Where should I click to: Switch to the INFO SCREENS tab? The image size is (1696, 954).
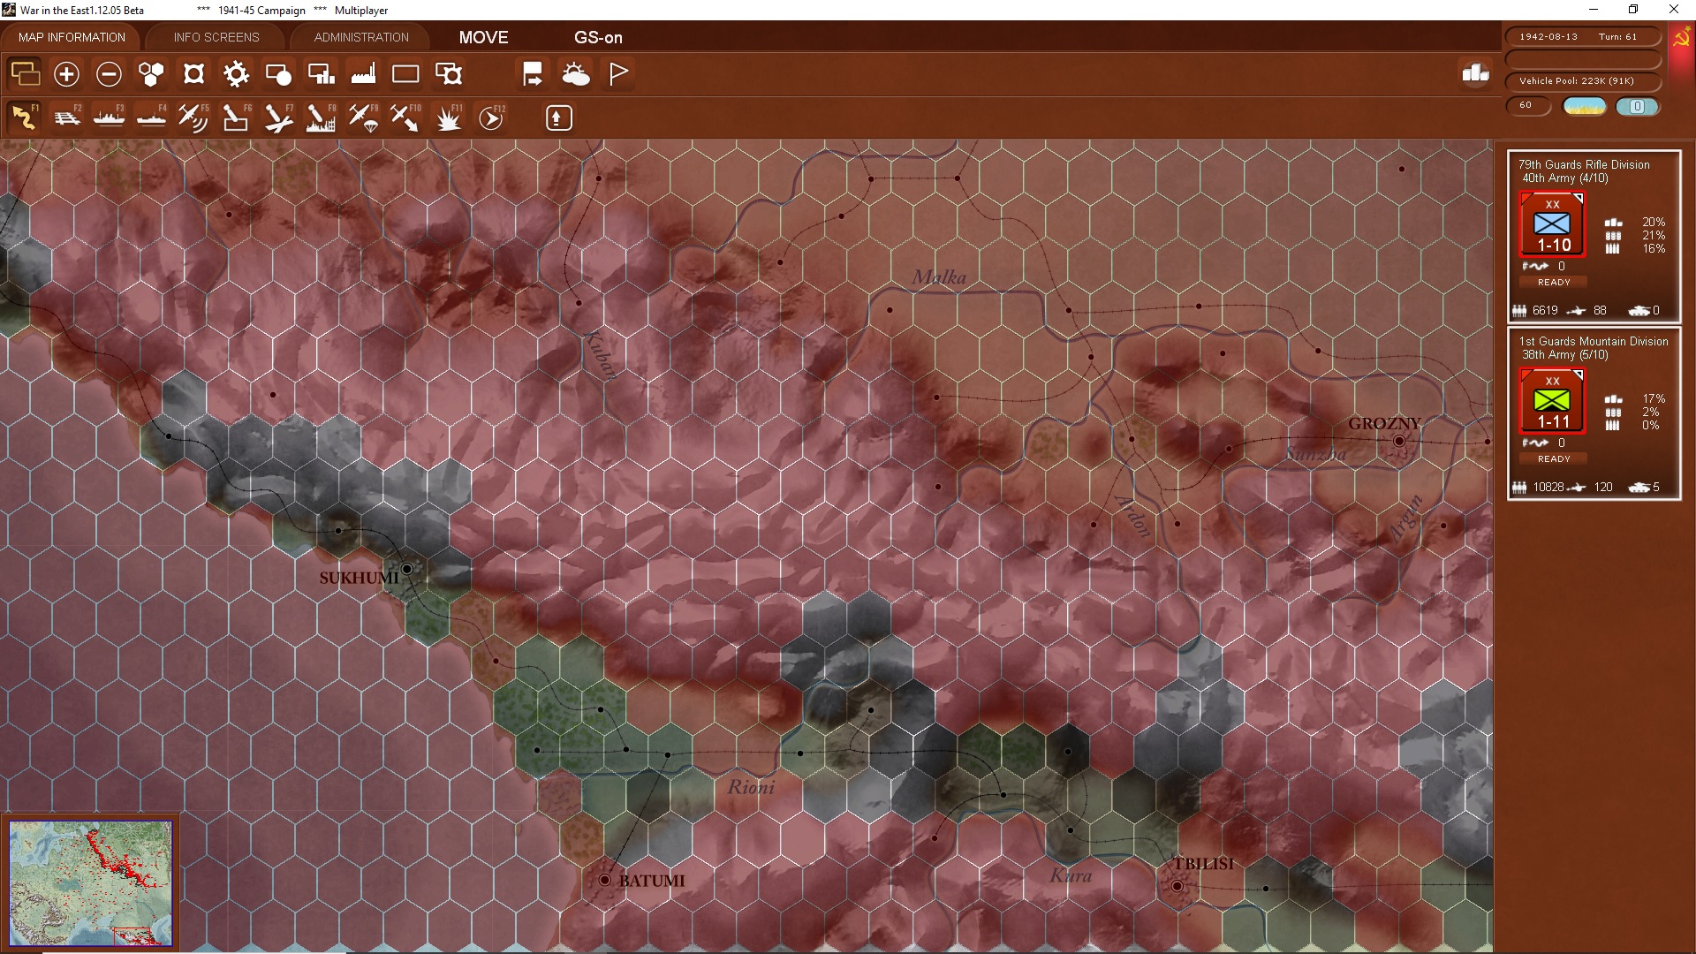pyautogui.click(x=216, y=37)
